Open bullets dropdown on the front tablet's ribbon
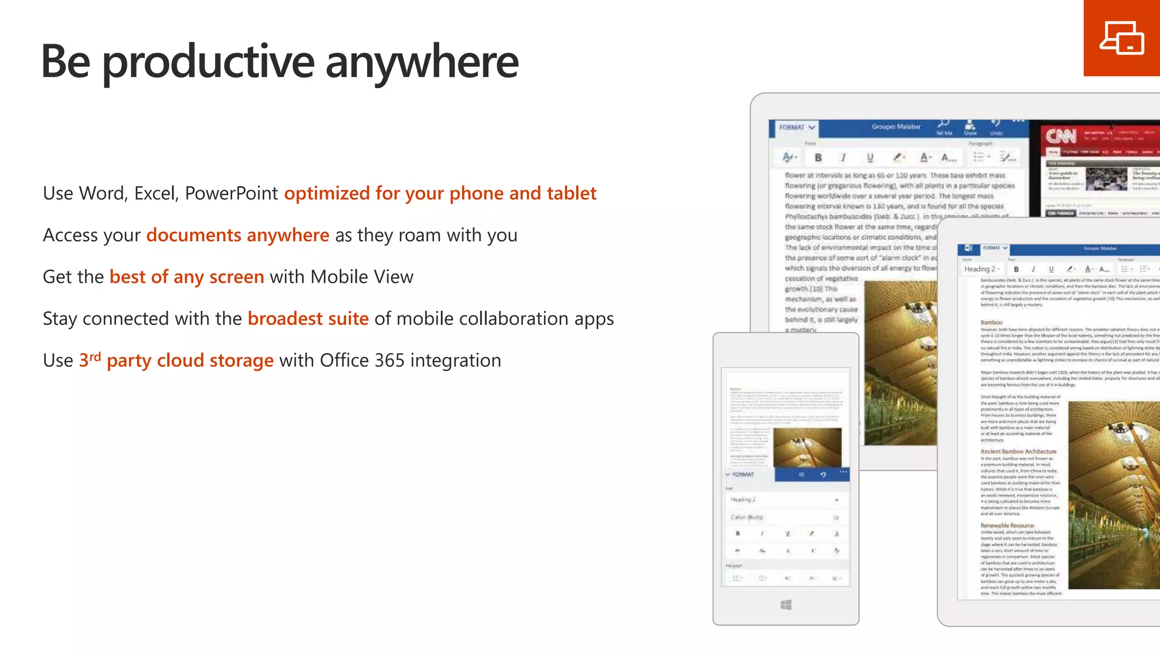Viewport: 1160px width, 652px height. click(1127, 269)
